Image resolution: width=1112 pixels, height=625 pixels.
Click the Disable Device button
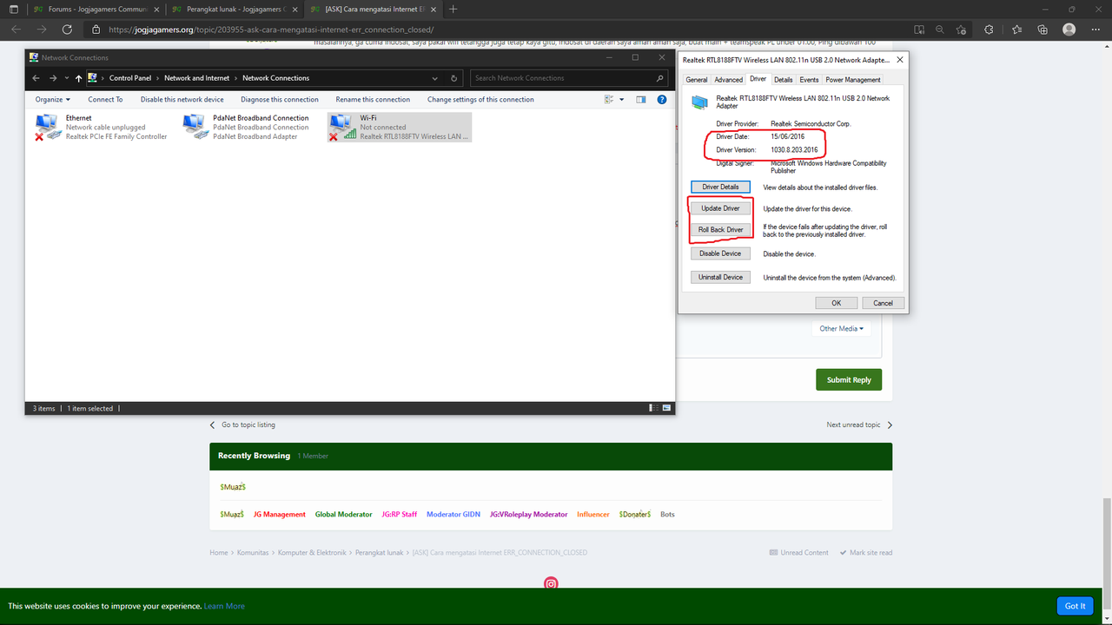click(x=720, y=253)
